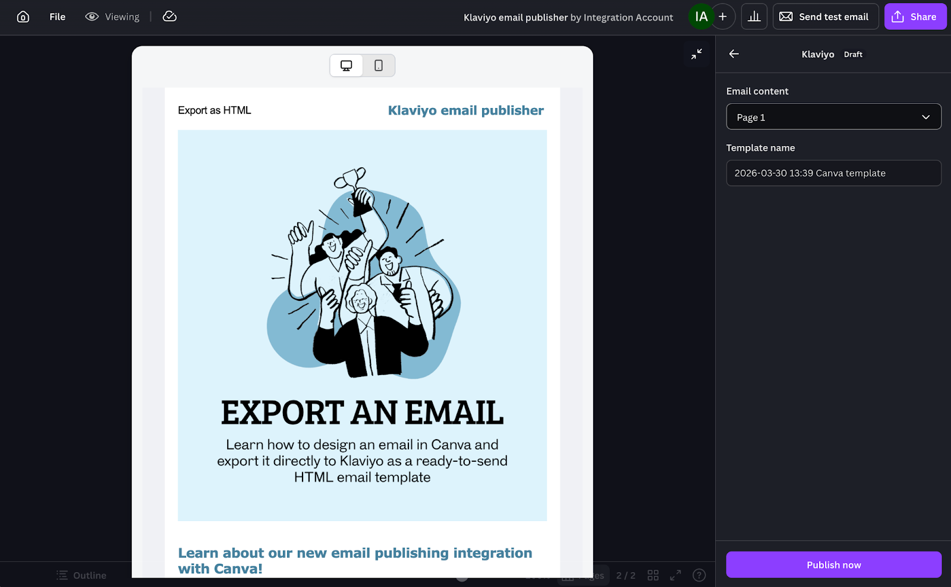
Task: Publish the email with Publish now
Action: click(x=833, y=565)
